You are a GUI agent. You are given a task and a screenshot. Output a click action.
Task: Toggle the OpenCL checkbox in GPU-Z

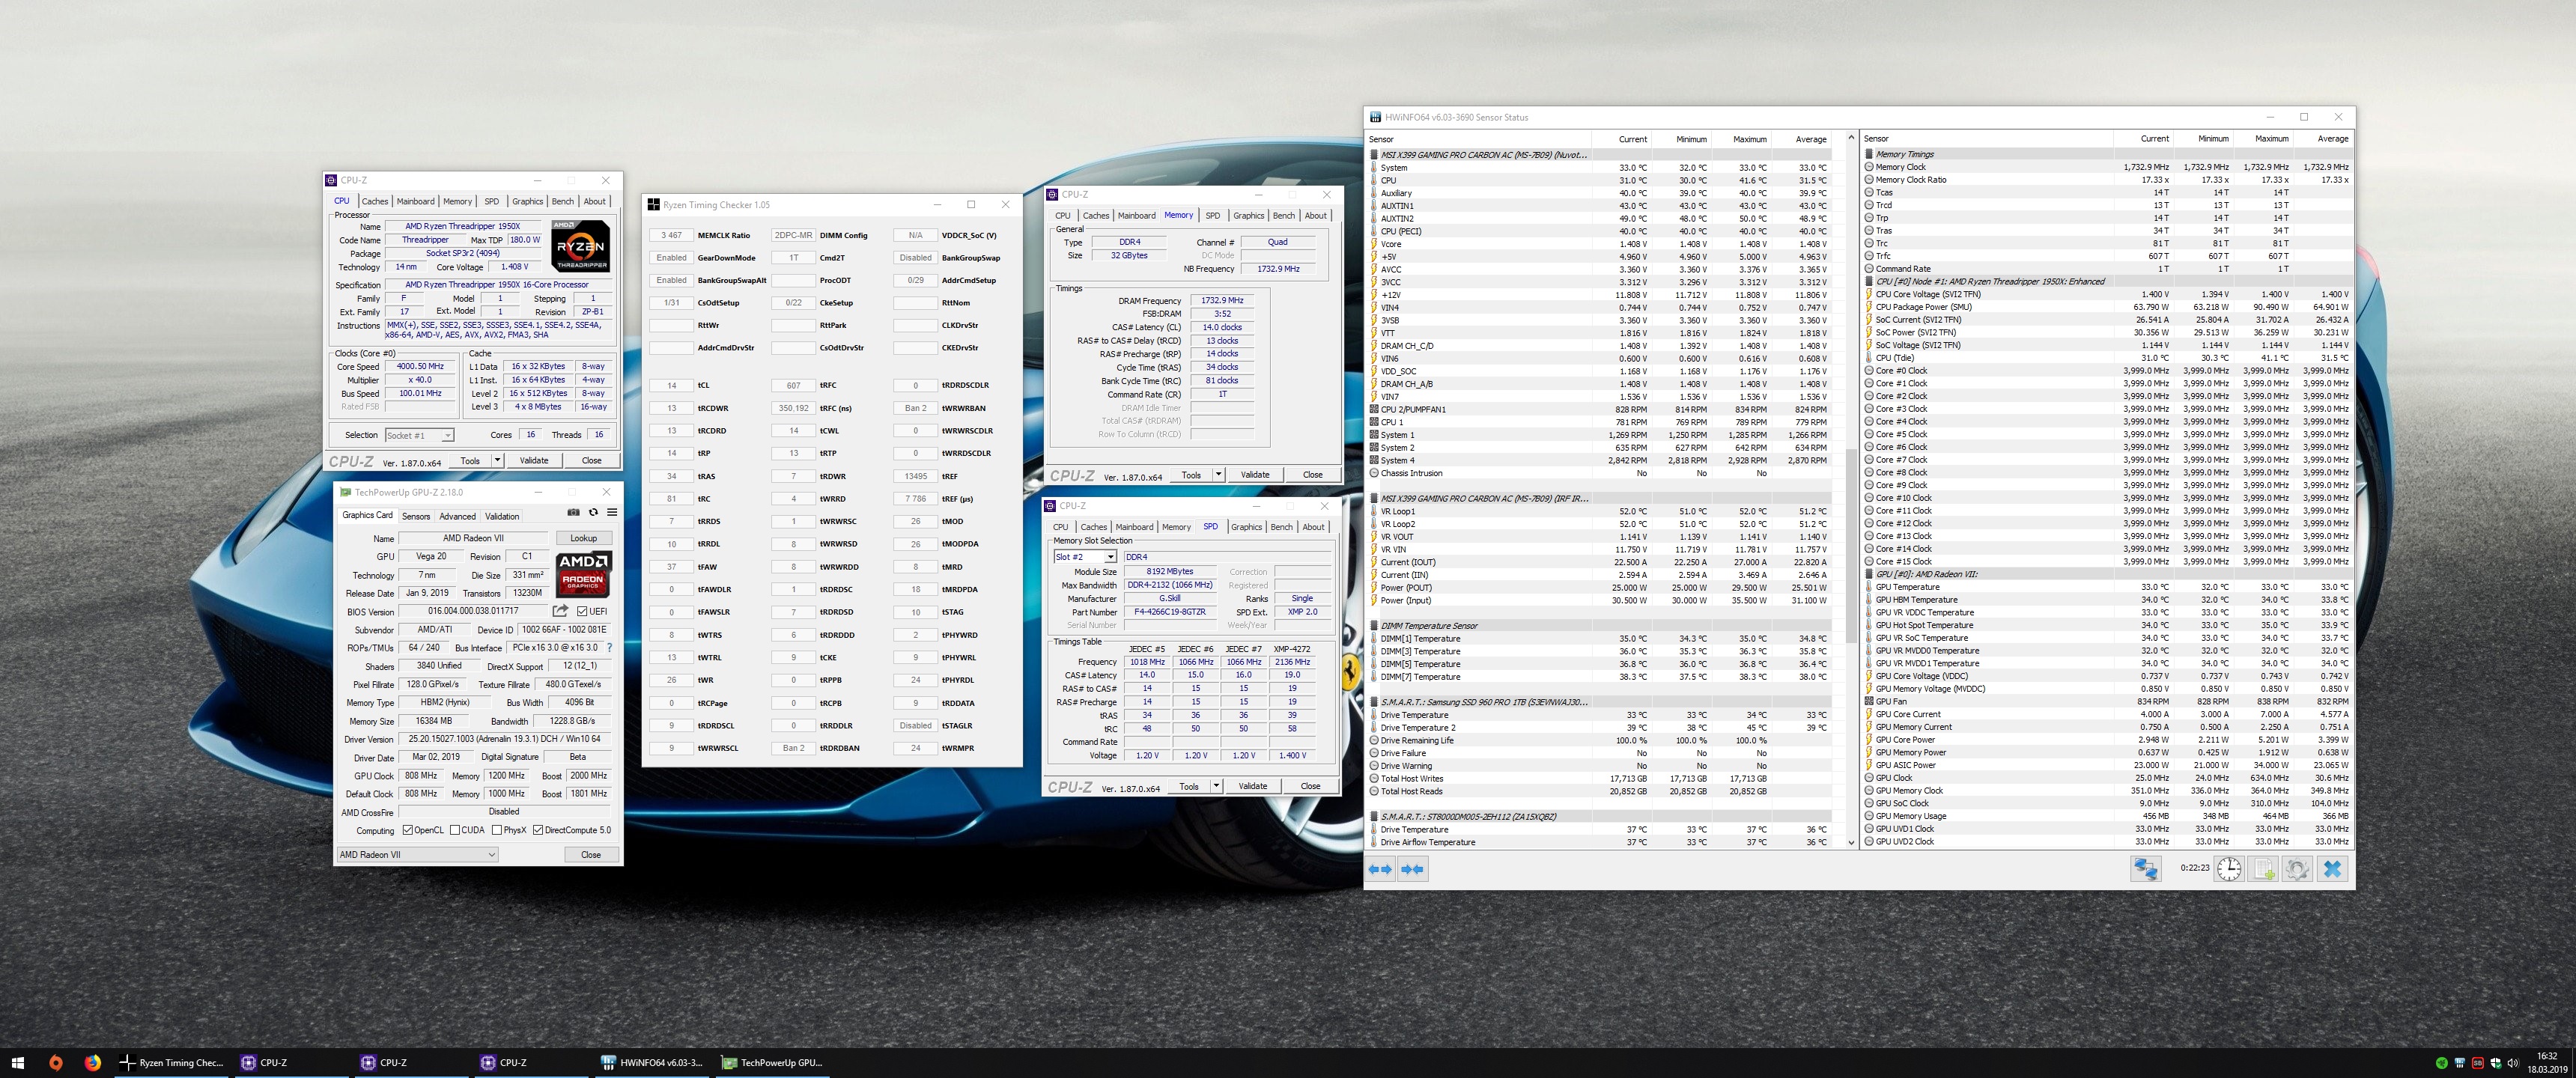(407, 830)
